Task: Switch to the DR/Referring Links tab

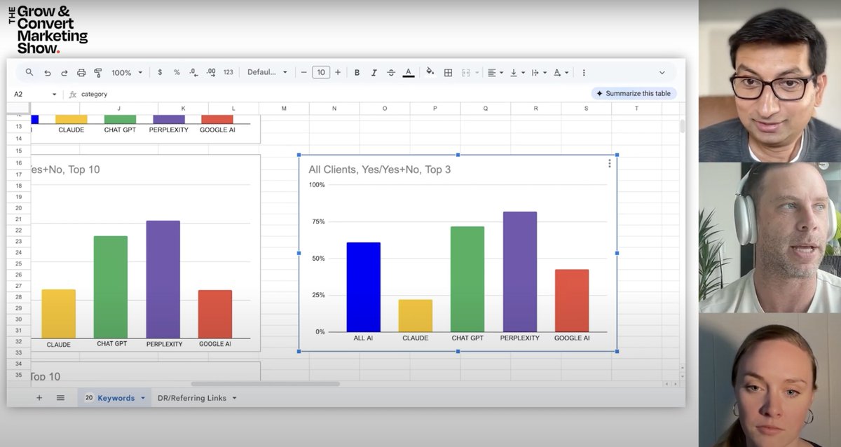Action: click(192, 398)
